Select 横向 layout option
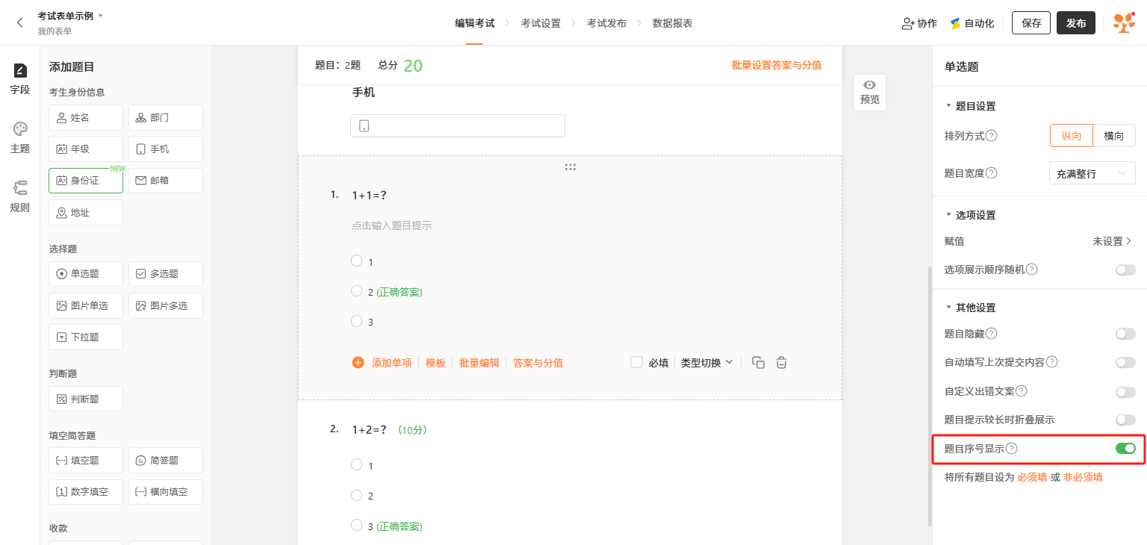 1114,136
